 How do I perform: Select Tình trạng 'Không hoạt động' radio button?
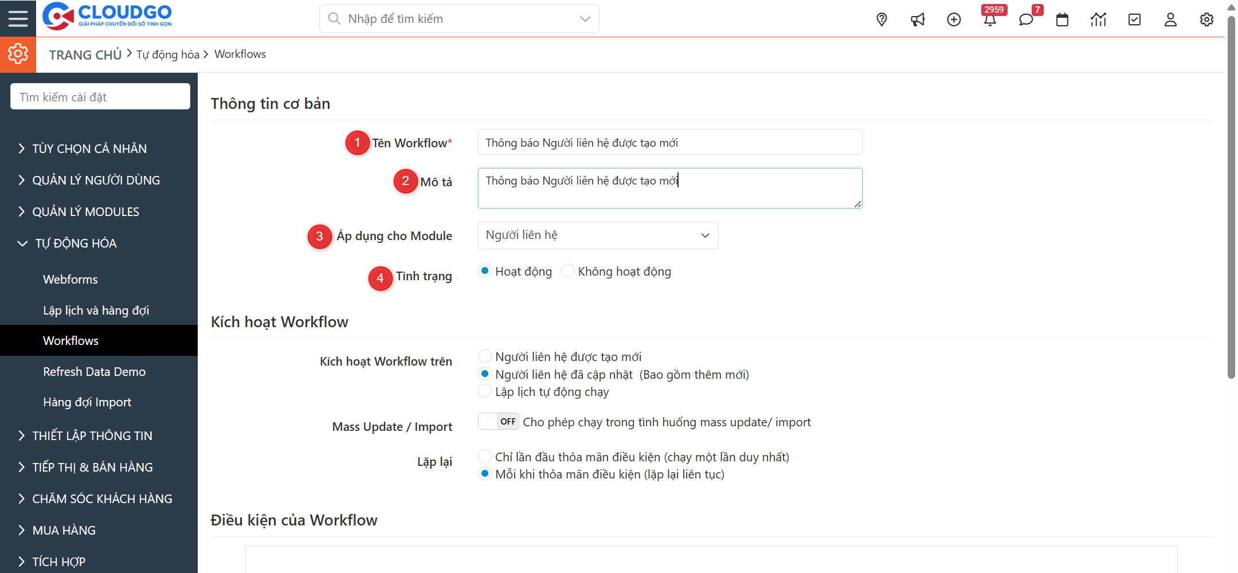pyautogui.click(x=568, y=270)
